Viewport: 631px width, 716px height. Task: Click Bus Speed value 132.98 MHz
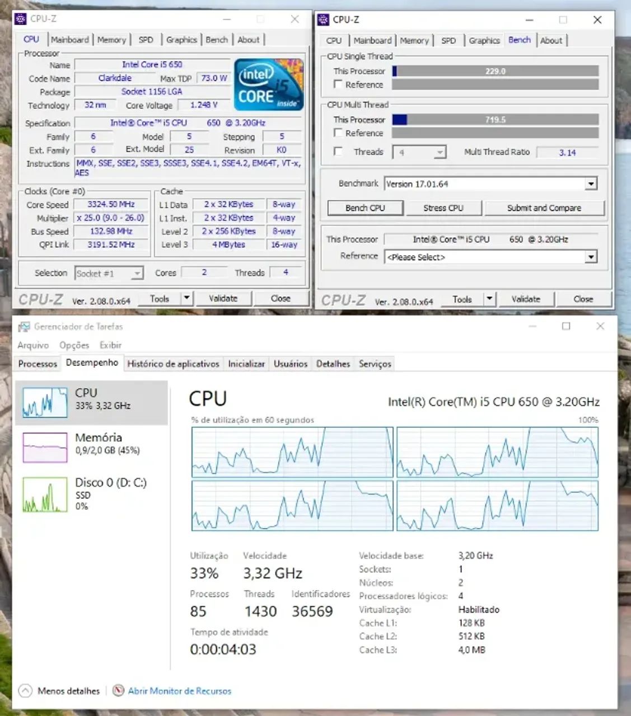click(111, 232)
